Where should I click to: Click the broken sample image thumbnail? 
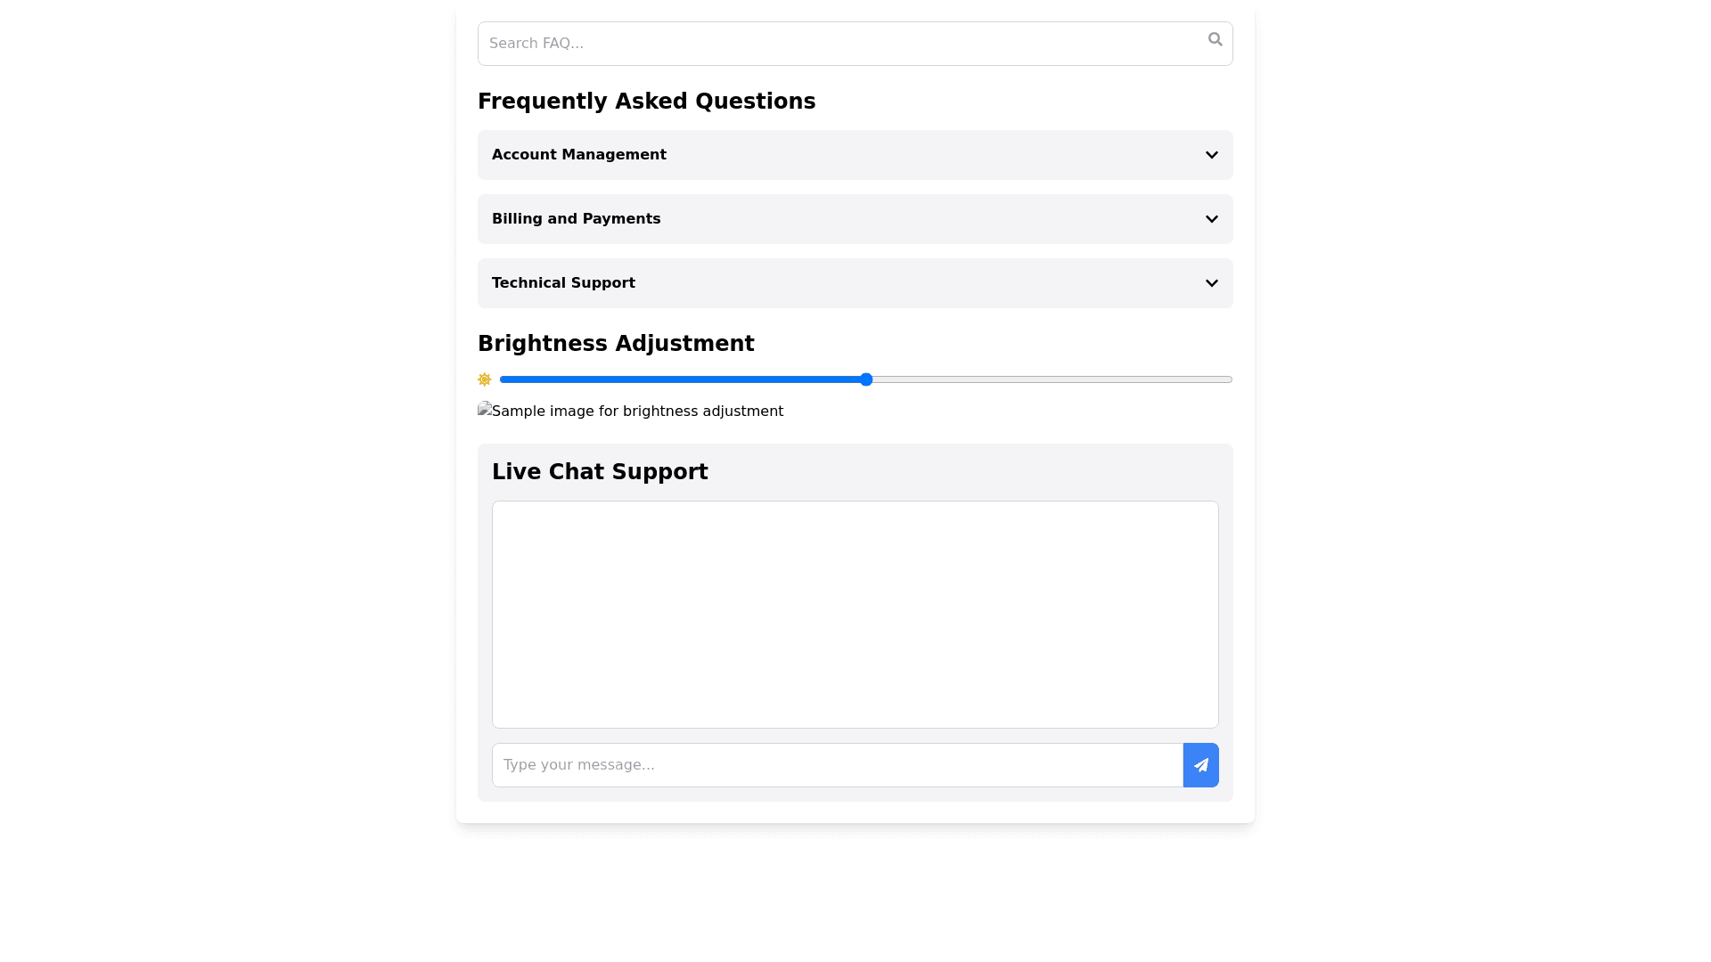[485, 410]
